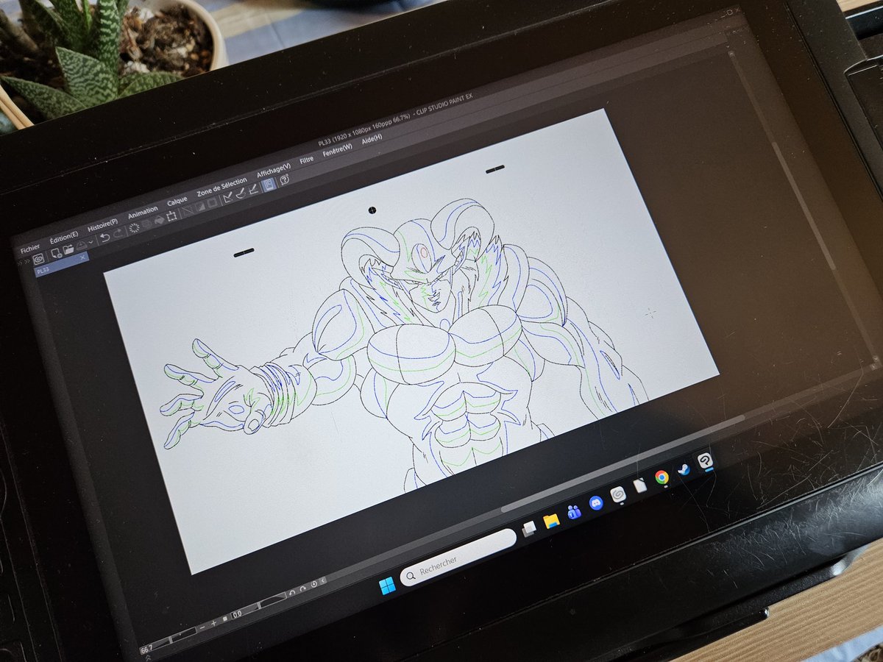Open the Filtre menu
The width and height of the screenshot is (883, 662).
(x=307, y=160)
